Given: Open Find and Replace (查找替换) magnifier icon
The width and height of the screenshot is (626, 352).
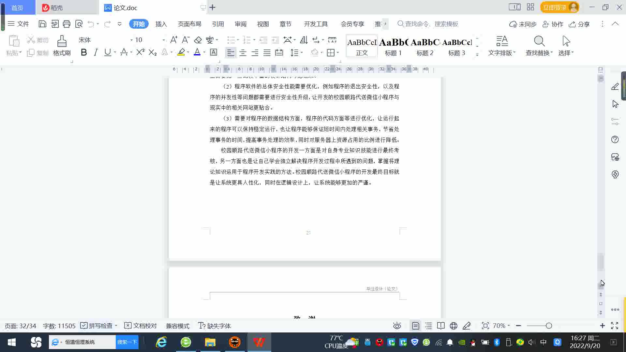Looking at the screenshot, I should [x=539, y=42].
